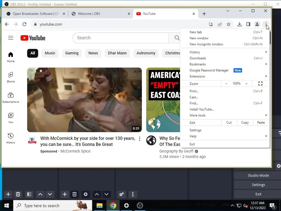Reload the YouTube page
Image resolution: width=281 pixels, height=211 pixels.
pos(24,24)
